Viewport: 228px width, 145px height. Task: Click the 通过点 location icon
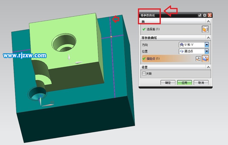(x=182, y=51)
